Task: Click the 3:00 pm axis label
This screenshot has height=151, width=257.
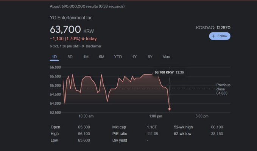Action: (x=202, y=116)
